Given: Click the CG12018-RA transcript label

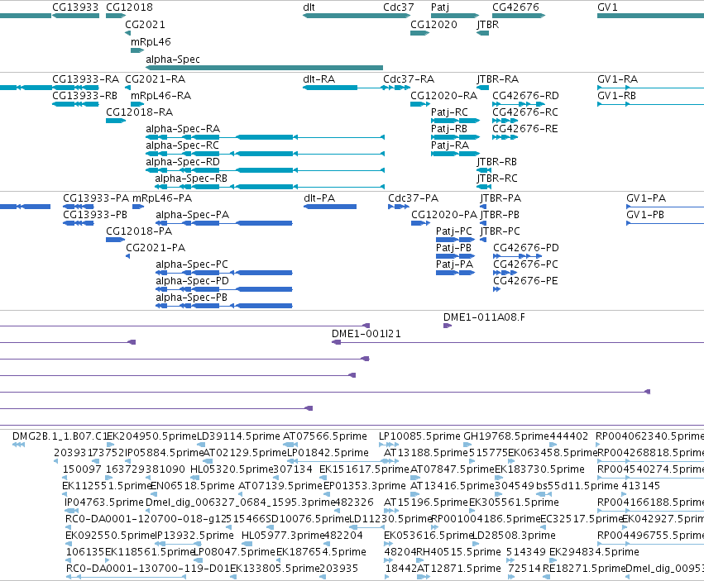Looking at the screenshot, I should pos(139,112).
